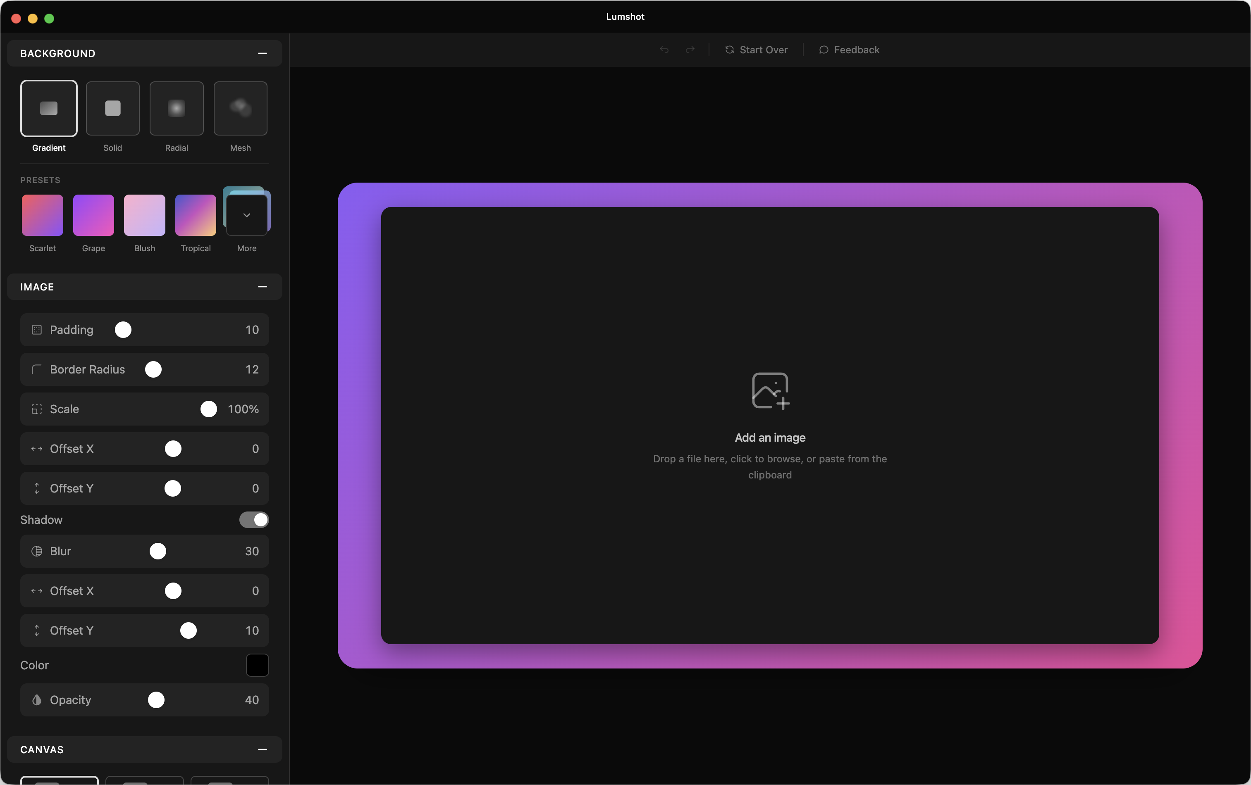Select the Radial background type icon
The width and height of the screenshot is (1251, 785).
tap(177, 109)
